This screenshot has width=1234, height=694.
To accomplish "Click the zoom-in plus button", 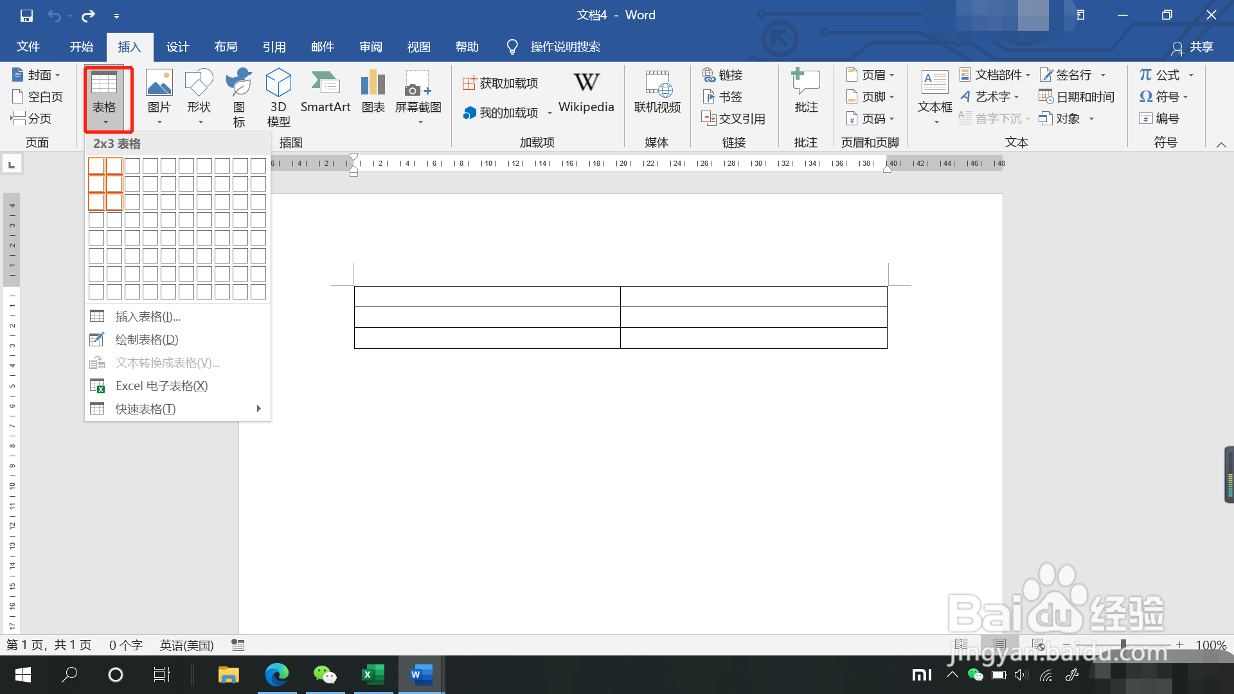I will tap(1179, 645).
